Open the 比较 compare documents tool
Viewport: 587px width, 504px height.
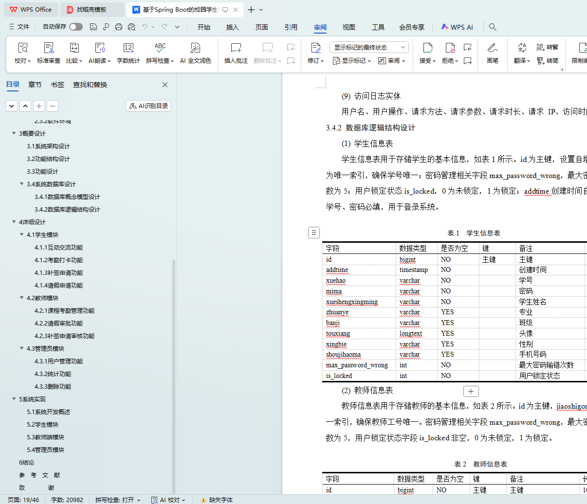click(74, 53)
